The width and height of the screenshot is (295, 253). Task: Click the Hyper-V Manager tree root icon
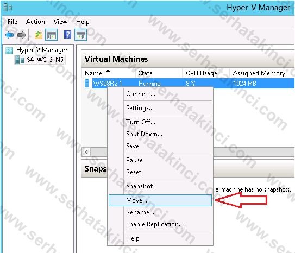tap(9, 50)
